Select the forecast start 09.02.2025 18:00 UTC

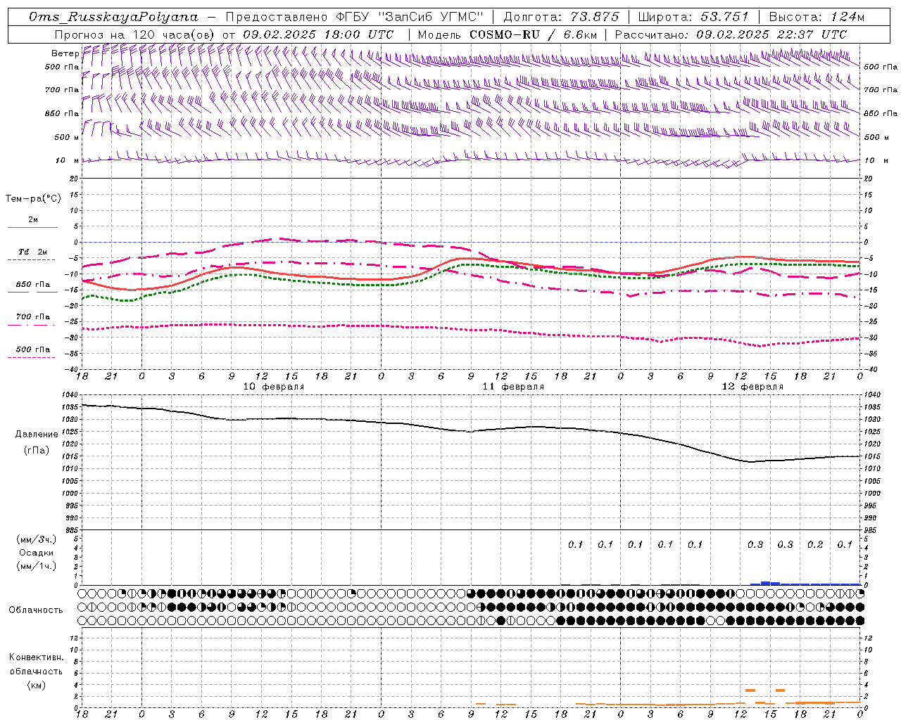click(318, 34)
